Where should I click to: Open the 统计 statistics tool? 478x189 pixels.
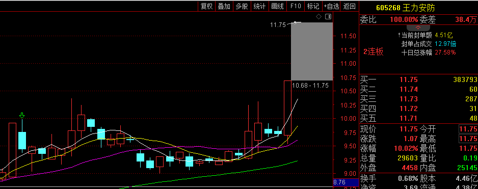tap(260, 6)
